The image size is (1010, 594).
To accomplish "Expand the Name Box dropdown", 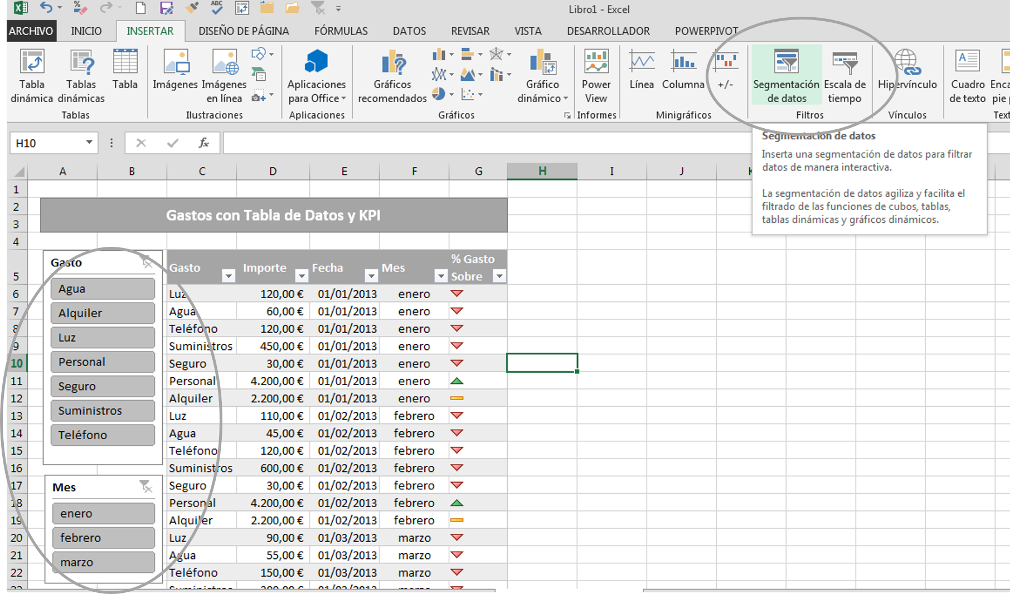I will point(89,143).
